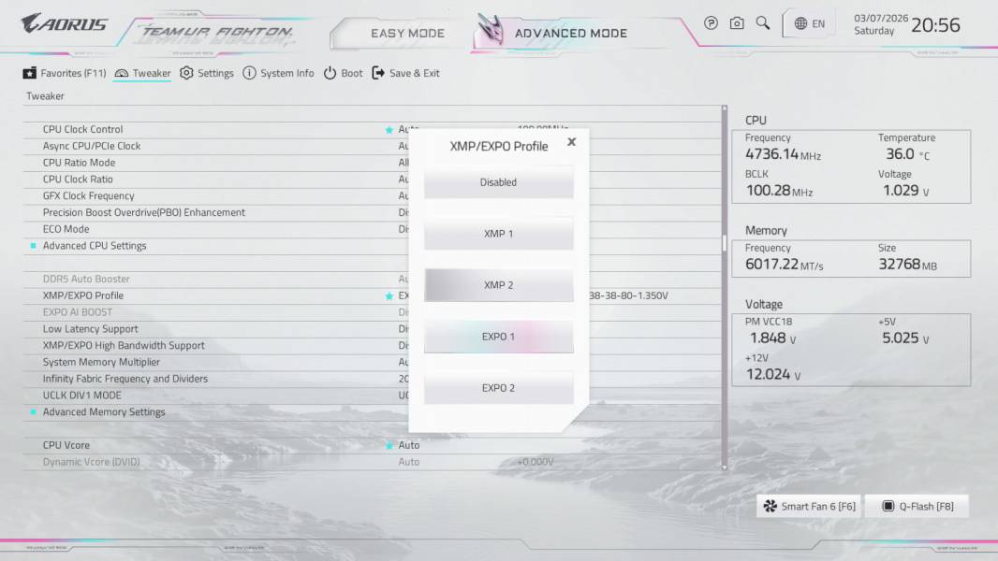
Task: Switch to EASY MODE
Action: (x=407, y=33)
